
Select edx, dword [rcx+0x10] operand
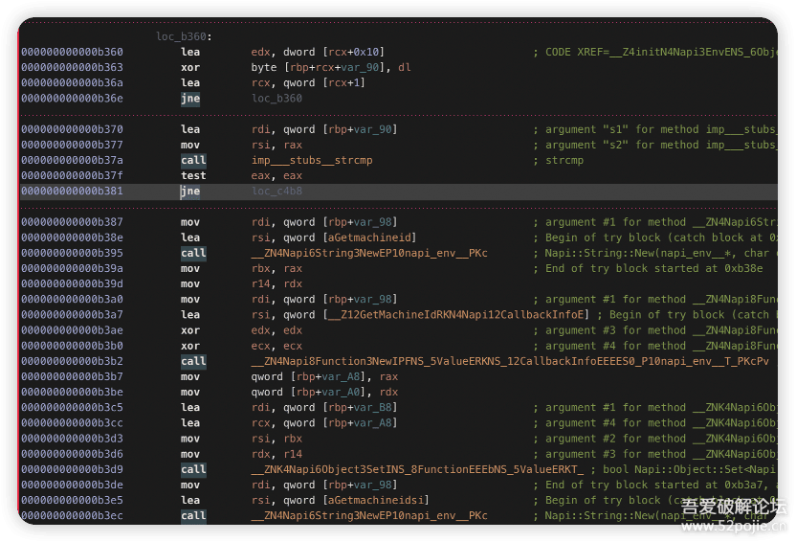point(318,52)
